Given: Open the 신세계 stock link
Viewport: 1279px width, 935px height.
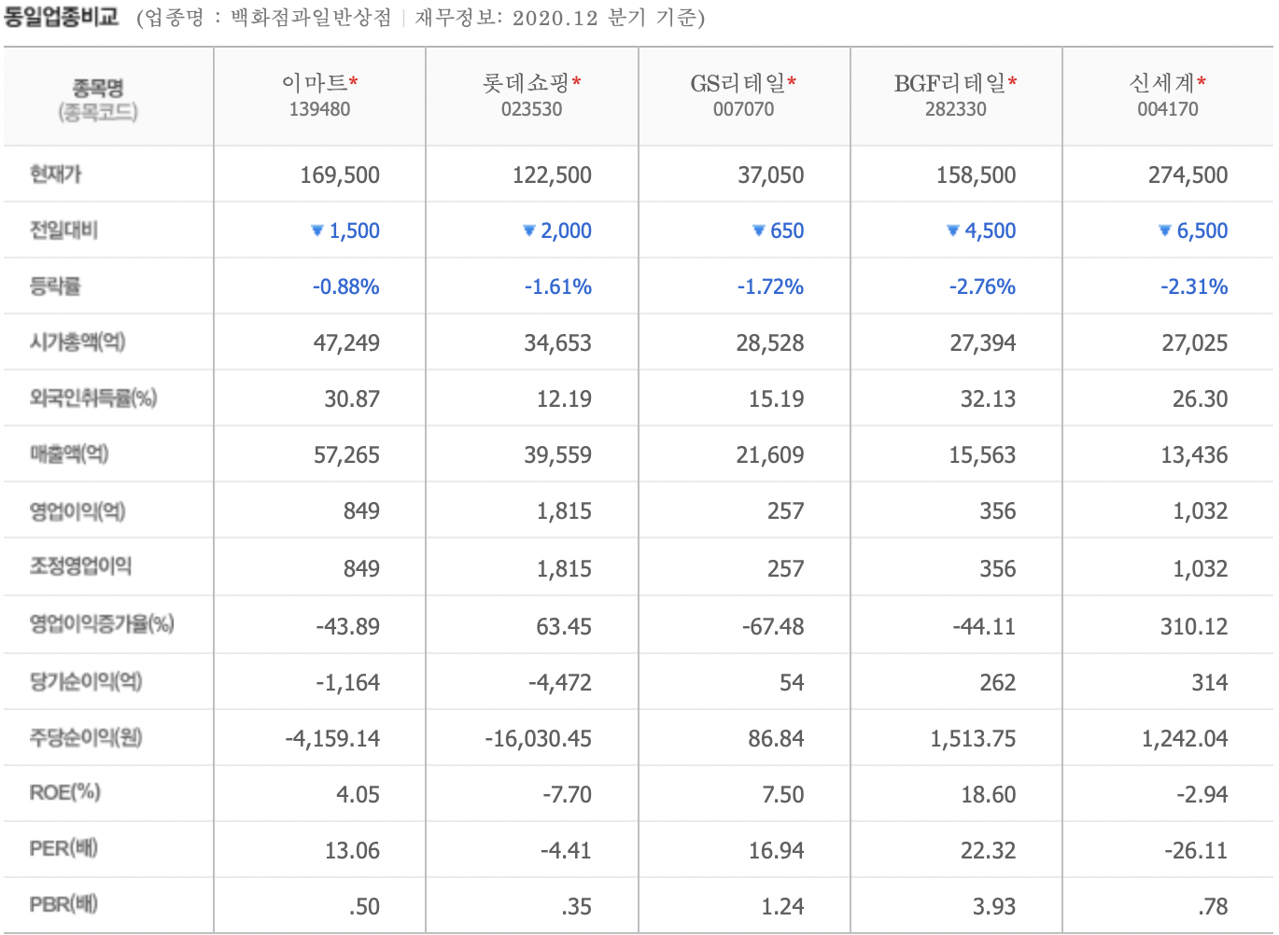Looking at the screenshot, I should pos(1161,83).
